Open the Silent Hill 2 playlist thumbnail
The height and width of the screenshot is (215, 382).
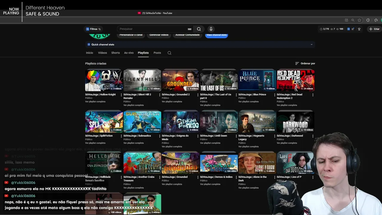click(x=142, y=80)
